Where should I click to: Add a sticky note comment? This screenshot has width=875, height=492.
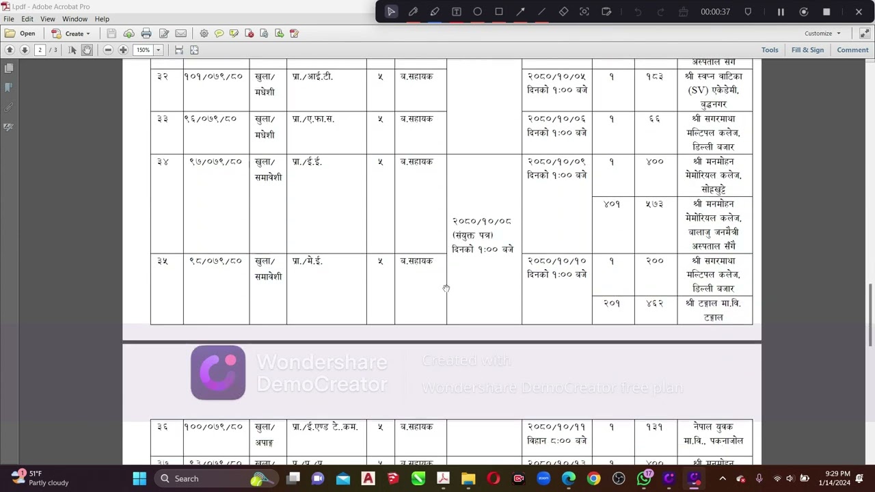[x=219, y=33]
